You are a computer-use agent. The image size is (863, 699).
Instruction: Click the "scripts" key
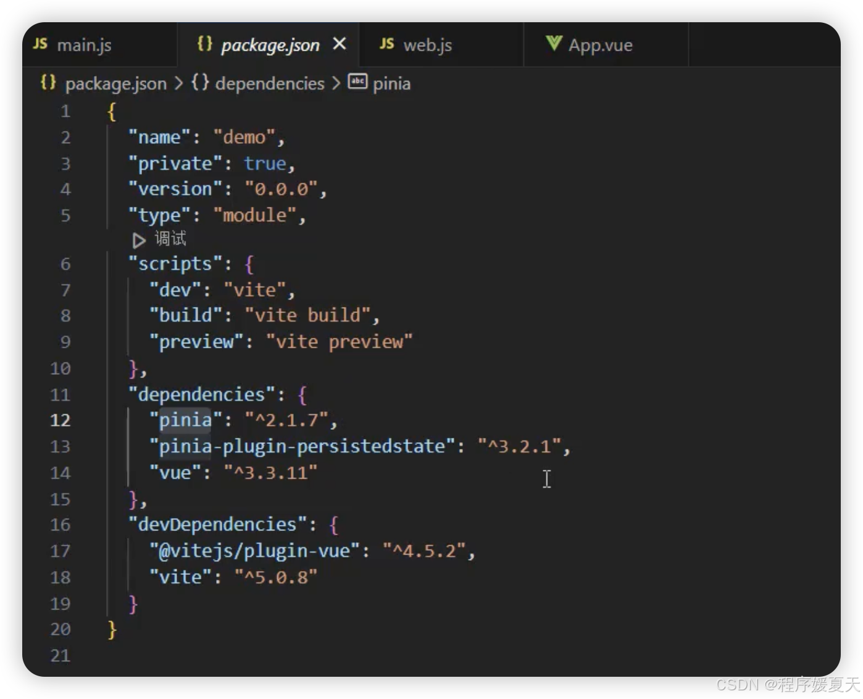(175, 264)
